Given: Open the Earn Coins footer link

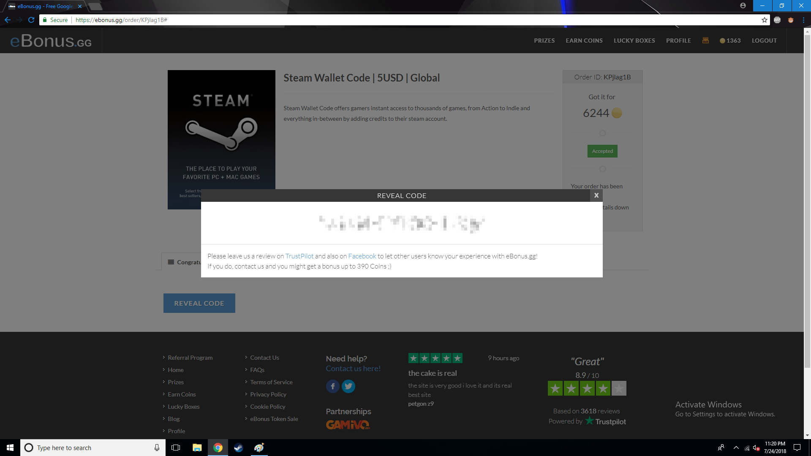Looking at the screenshot, I should [x=182, y=394].
